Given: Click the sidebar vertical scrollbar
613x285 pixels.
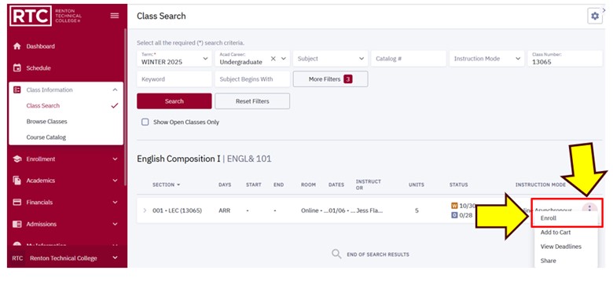Looking at the screenshot, I should point(125,108).
